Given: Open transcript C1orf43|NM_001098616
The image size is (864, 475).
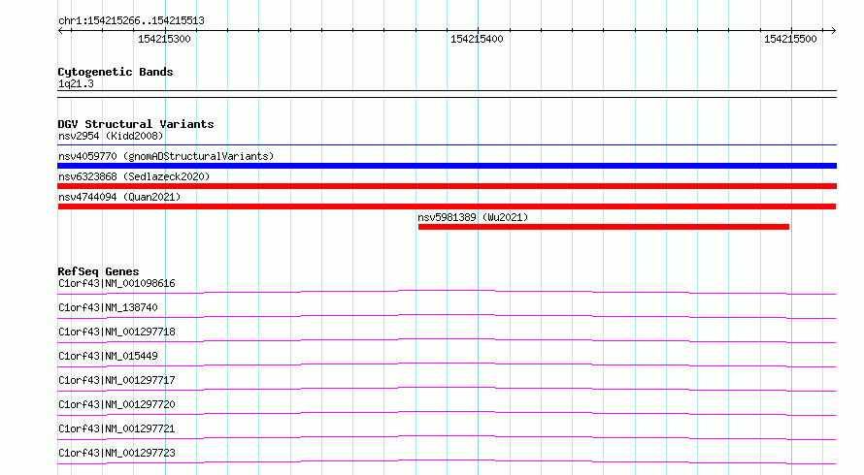Looking at the screenshot, I should point(116,283).
